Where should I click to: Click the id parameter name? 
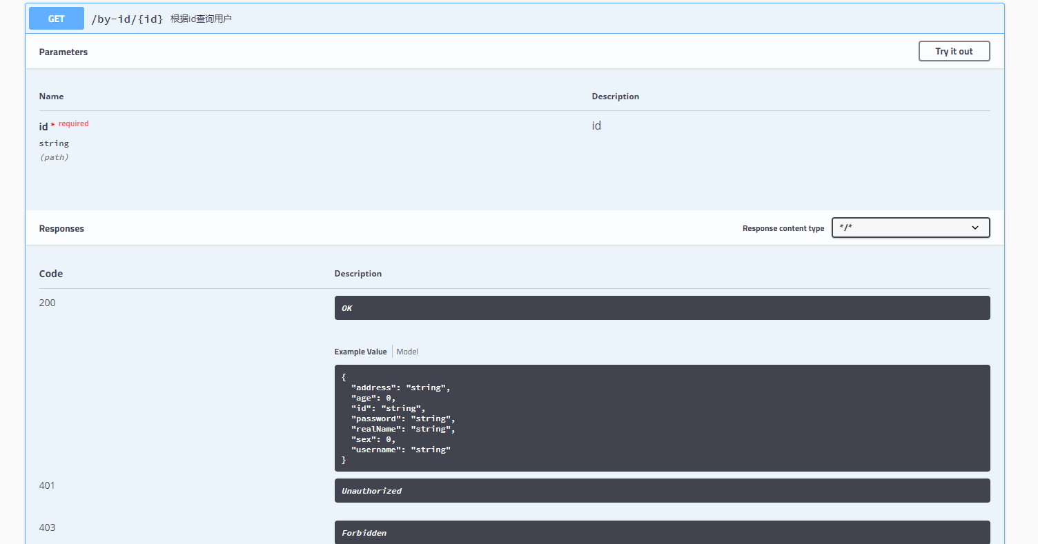tap(43, 127)
